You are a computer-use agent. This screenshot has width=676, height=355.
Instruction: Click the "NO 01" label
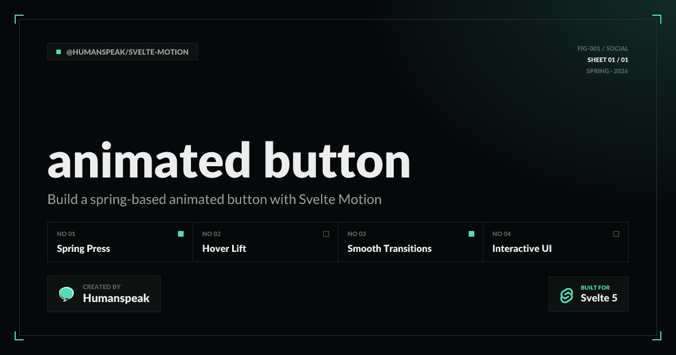pos(66,234)
